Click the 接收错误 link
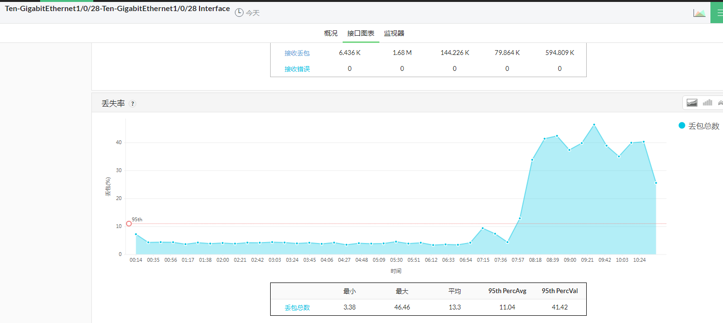 point(297,69)
